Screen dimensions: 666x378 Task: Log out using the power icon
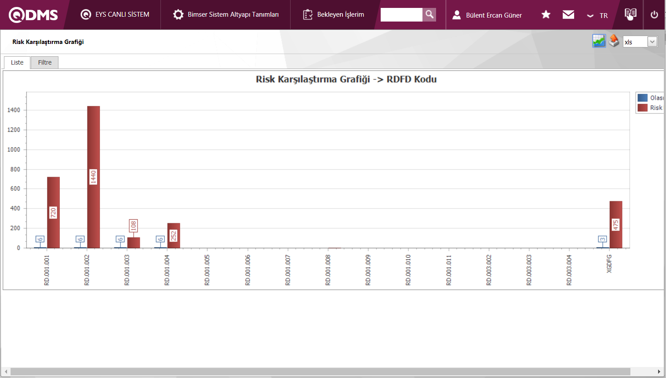point(654,15)
